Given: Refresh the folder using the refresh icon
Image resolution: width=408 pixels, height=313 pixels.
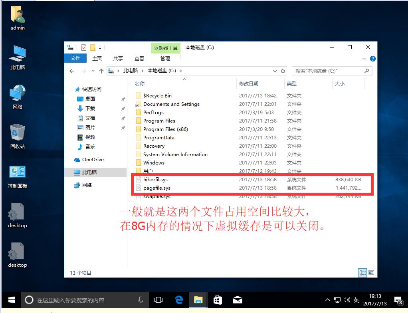Looking at the screenshot, I should pyautogui.click(x=283, y=71).
